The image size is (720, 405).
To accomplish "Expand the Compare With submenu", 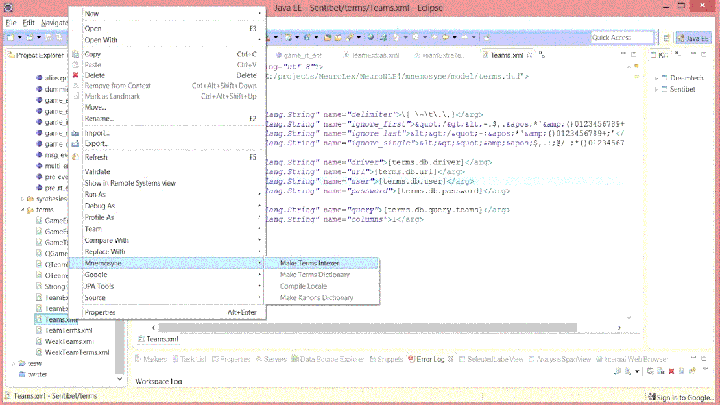I will 167,240.
